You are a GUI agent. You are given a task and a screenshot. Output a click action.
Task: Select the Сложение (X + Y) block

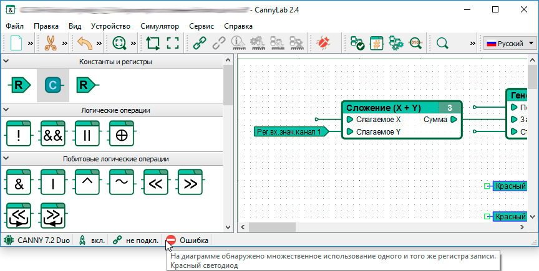[402, 120]
